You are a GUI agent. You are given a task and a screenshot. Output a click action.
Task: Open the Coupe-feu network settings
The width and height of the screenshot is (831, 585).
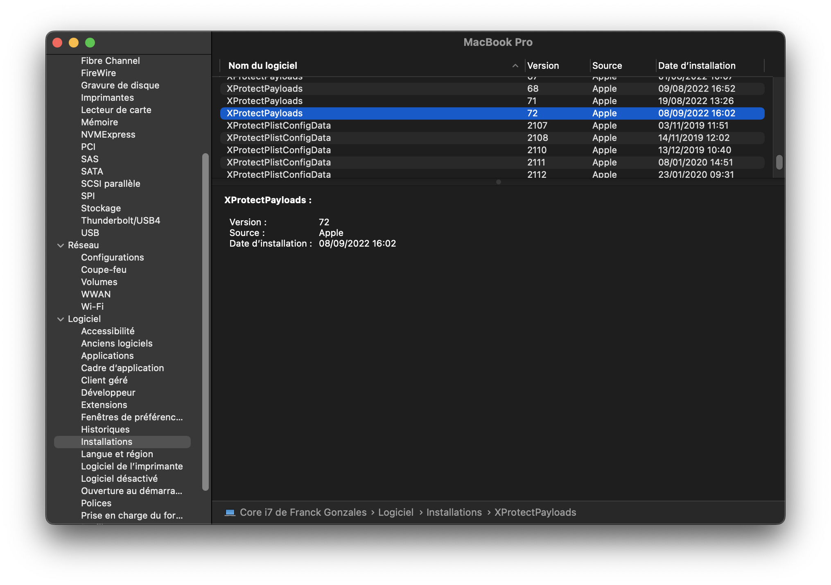(103, 270)
